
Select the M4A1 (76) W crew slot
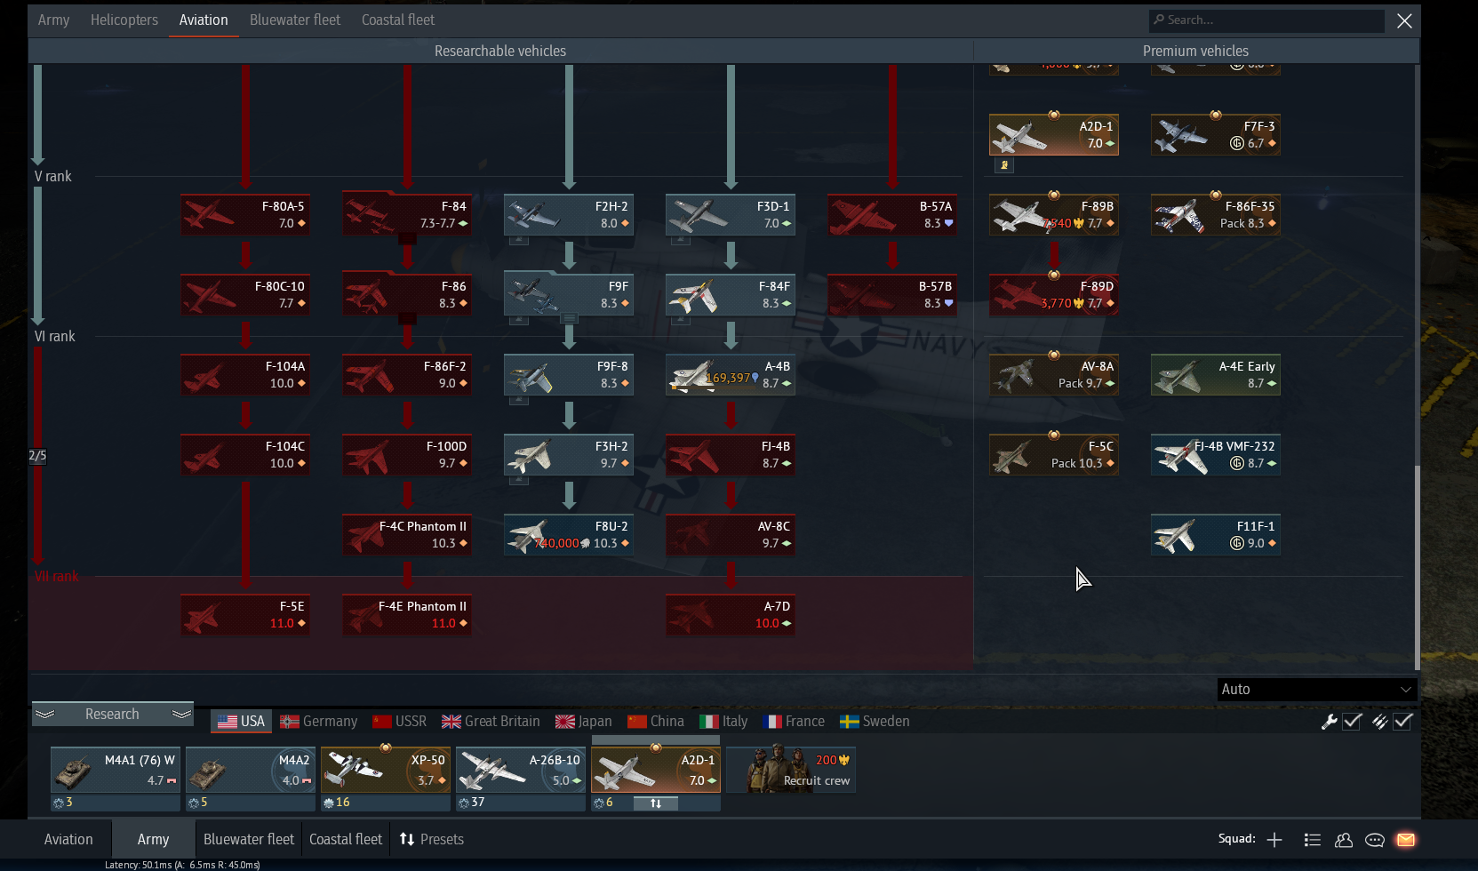[116, 770]
